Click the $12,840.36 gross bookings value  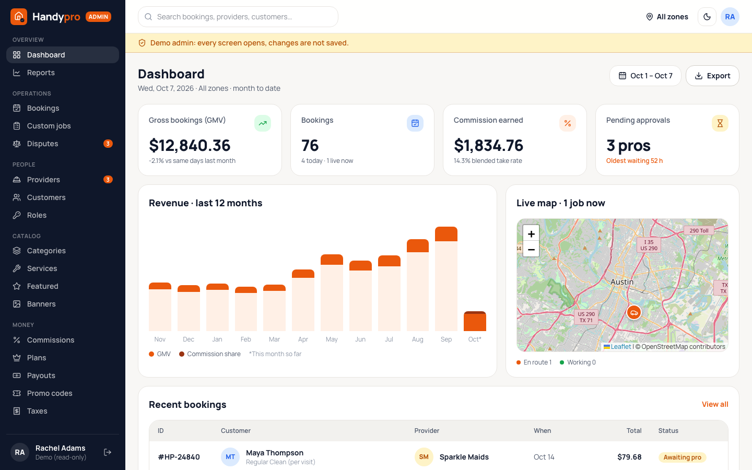pyautogui.click(x=190, y=145)
